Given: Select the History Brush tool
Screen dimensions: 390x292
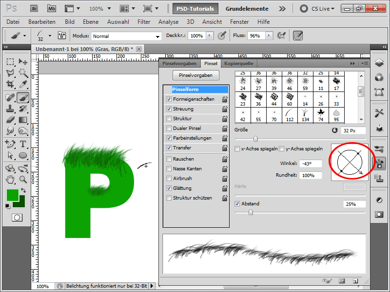Looking at the screenshot, I should click(x=23, y=109).
